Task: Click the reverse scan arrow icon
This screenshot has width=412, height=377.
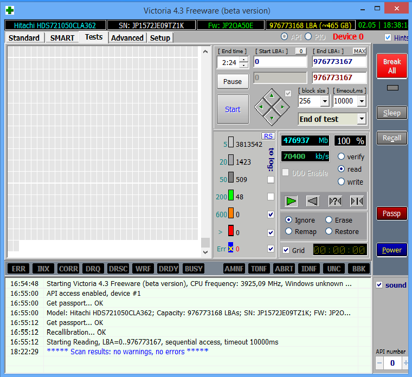Action: click(313, 201)
